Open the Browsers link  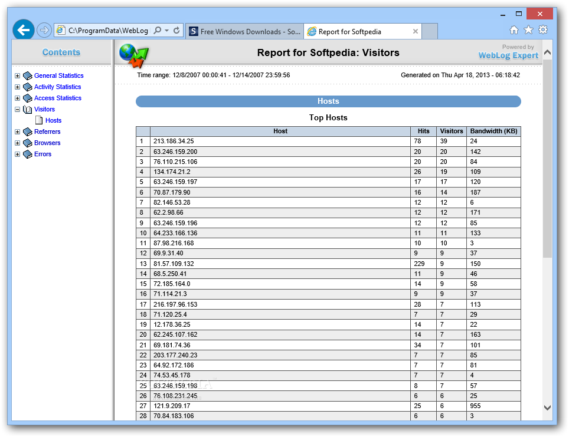tap(47, 143)
